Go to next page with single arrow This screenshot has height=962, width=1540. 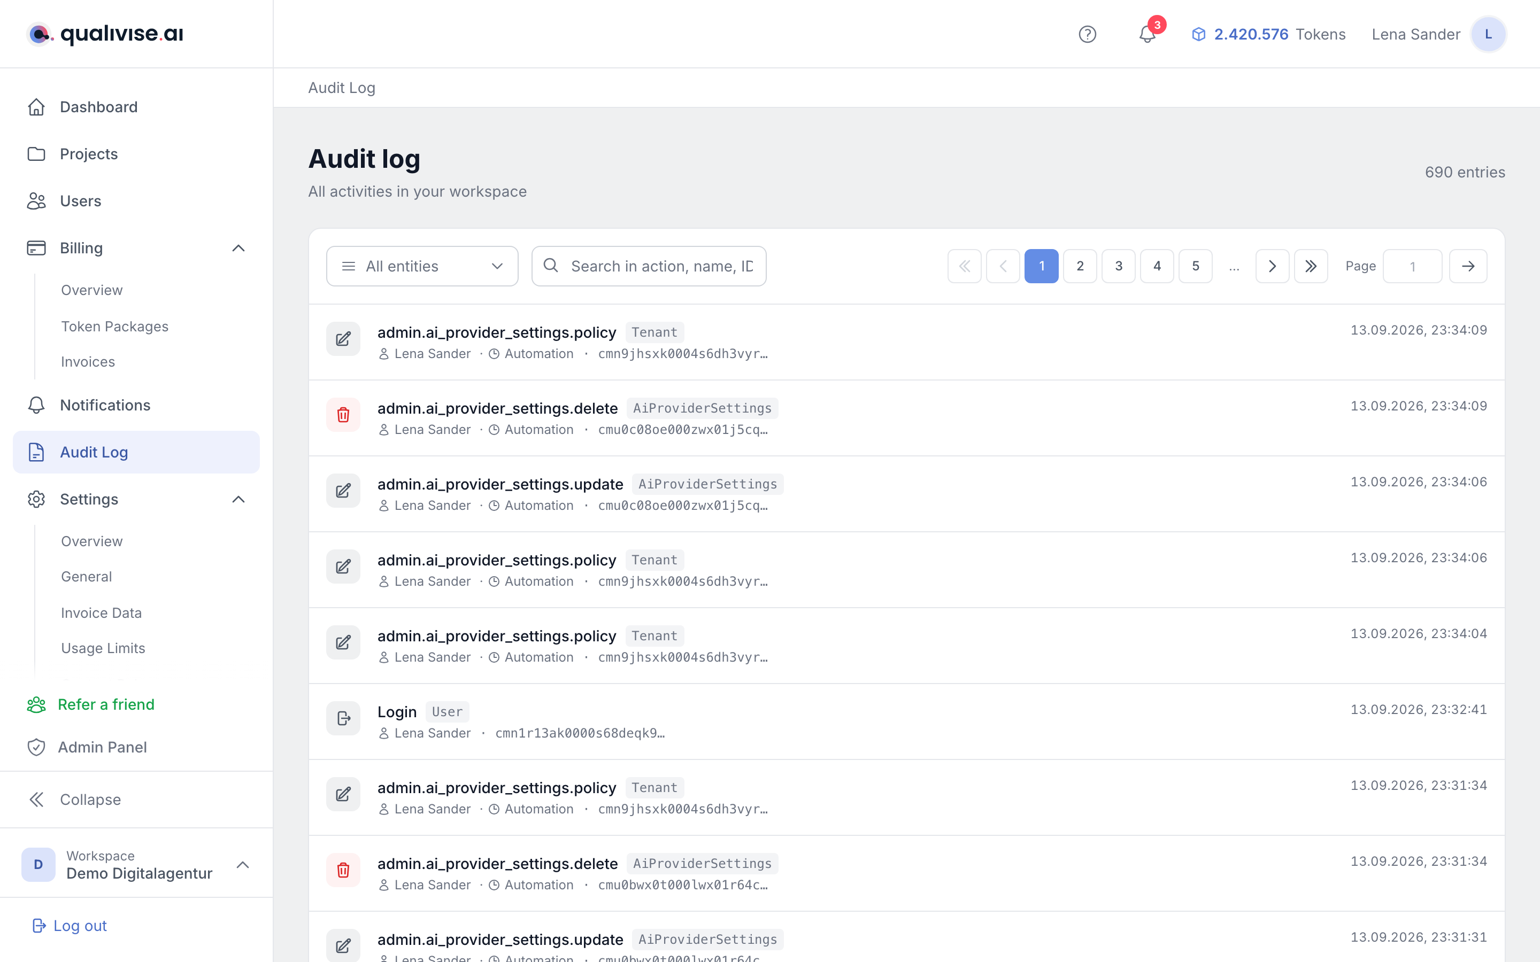pyautogui.click(x=1272, y=266)
